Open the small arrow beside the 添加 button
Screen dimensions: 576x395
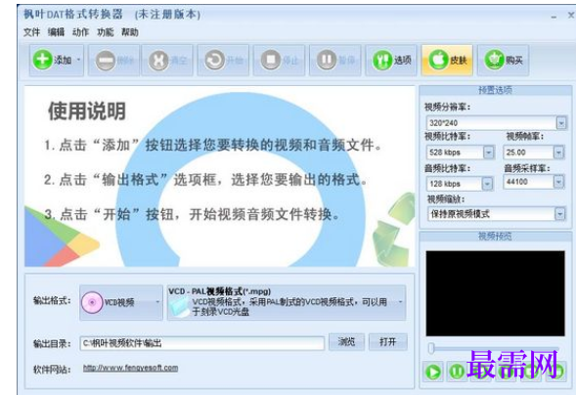78,61
